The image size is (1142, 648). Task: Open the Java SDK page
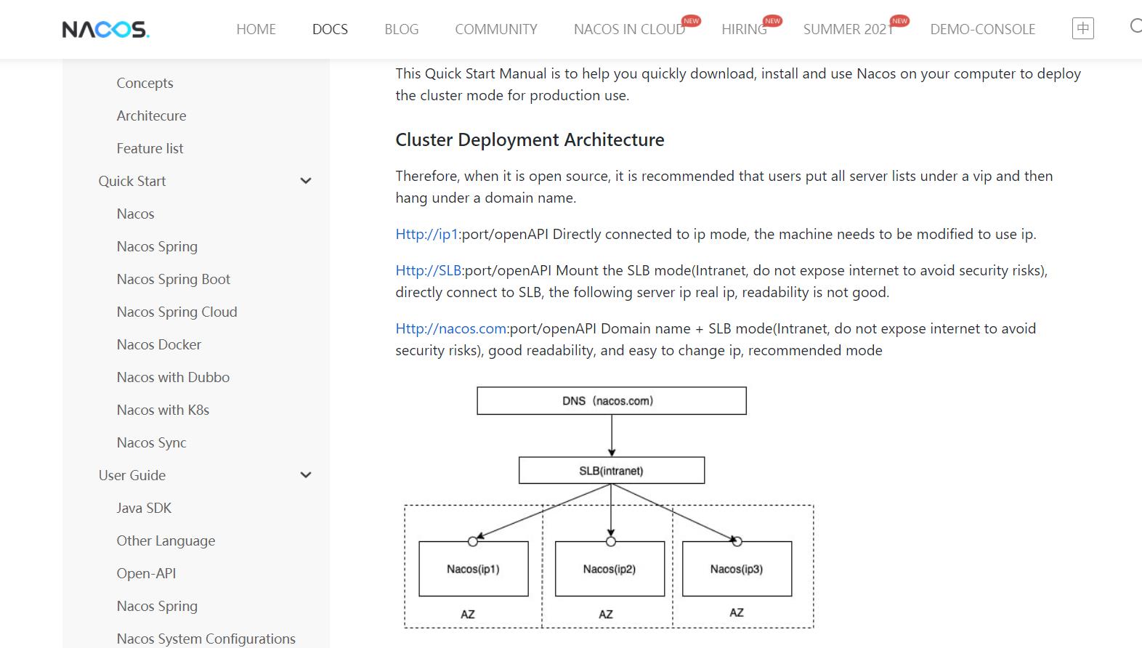point(144,508)
